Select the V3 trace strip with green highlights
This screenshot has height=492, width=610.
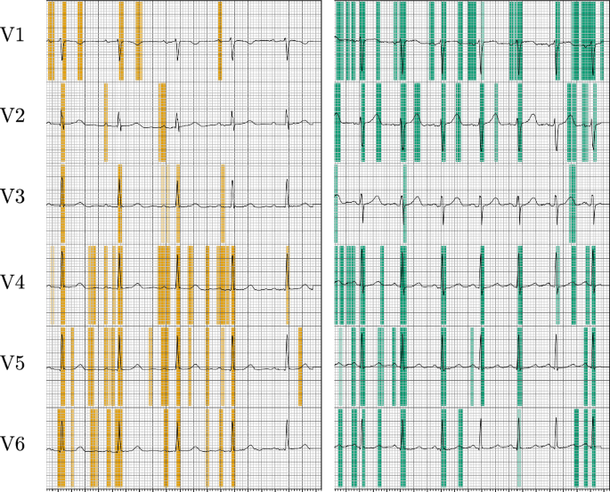pyautogui.click(x=472, y=203)
